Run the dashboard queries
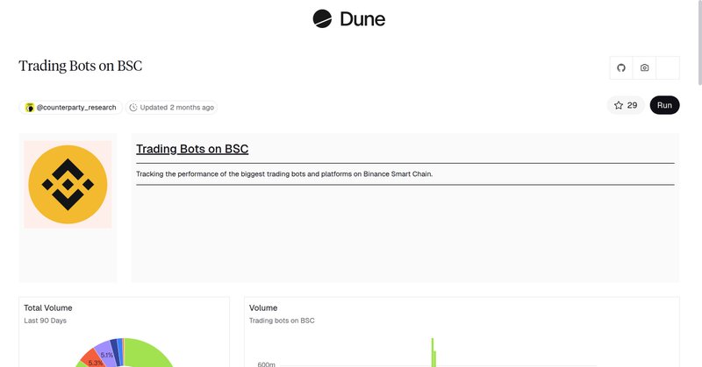This screenshot has height=367, width=702. [x=664, y=105]
